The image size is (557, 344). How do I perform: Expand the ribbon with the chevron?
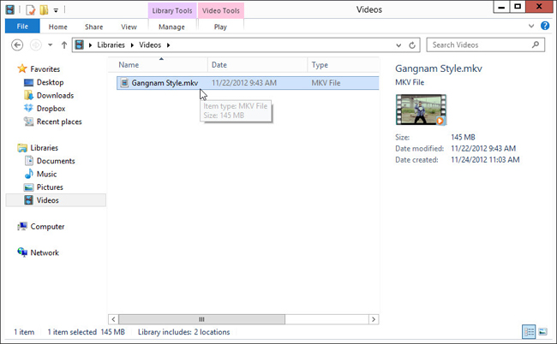(x=531, y=26)
